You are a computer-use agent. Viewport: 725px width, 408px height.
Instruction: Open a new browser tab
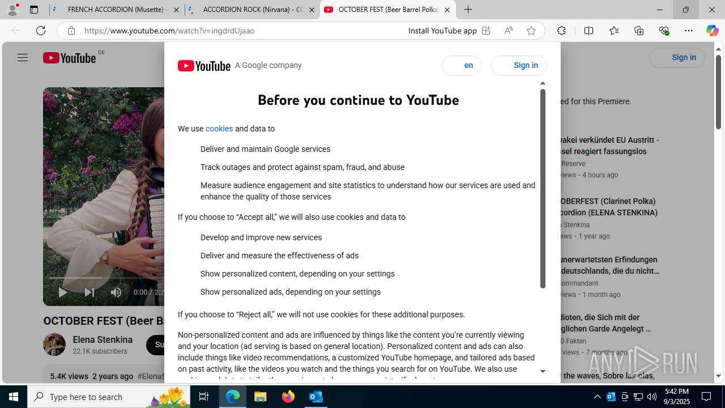[x=468, y=10]
